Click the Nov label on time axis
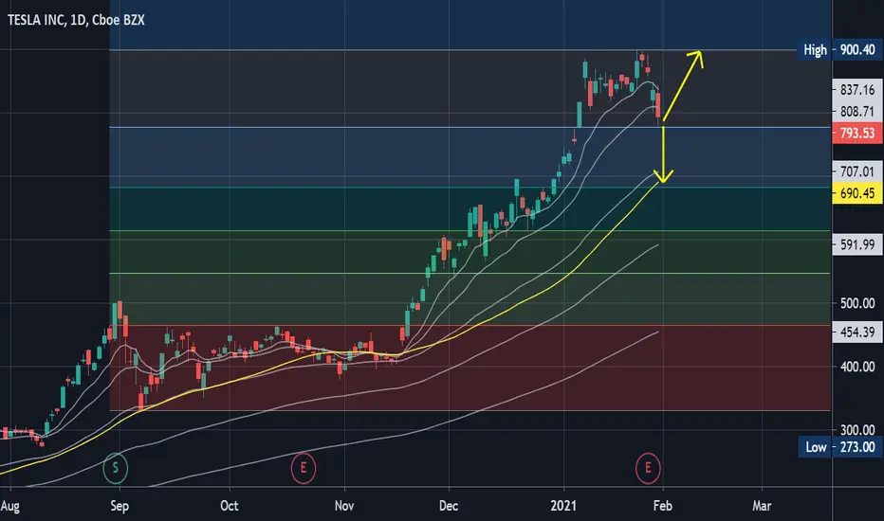This screenshot has width=884, height=521. tap(344, 506)
